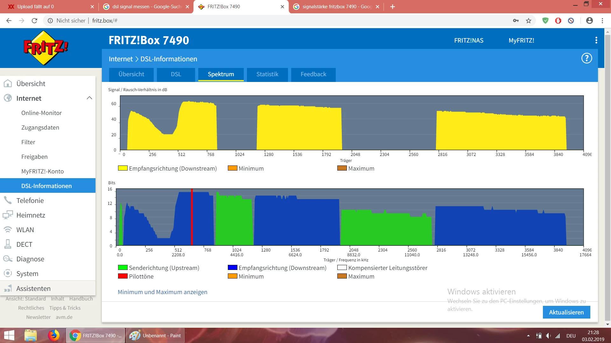The height and width of the screenshot is (343, 611).
Task: Open FRITZ!NAS link in header
Action: click(x=468, y=40)
